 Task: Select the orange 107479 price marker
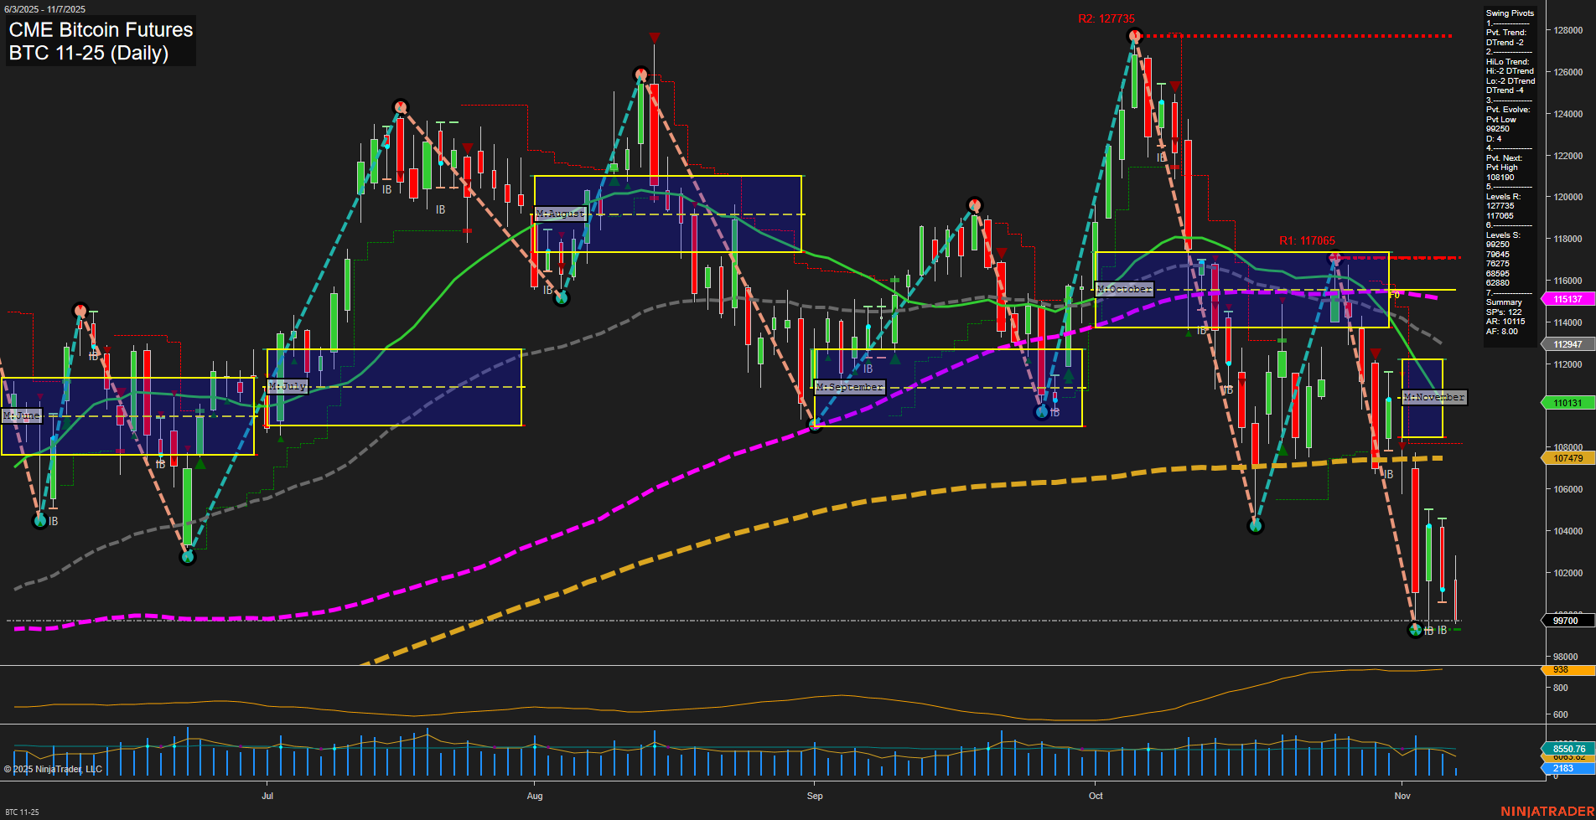click(1567, 458)
